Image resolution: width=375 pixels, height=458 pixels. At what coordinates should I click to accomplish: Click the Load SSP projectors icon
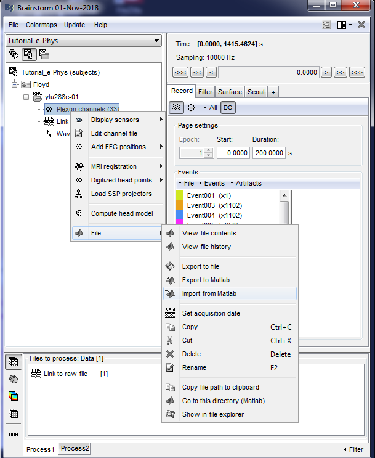[x=79, y=194]
